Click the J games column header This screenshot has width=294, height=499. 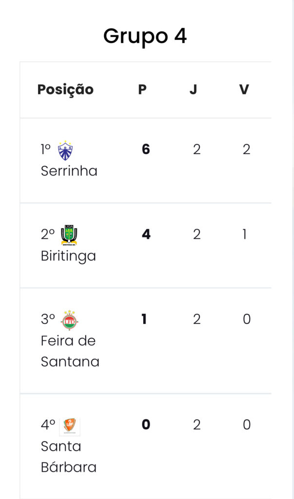193,90
